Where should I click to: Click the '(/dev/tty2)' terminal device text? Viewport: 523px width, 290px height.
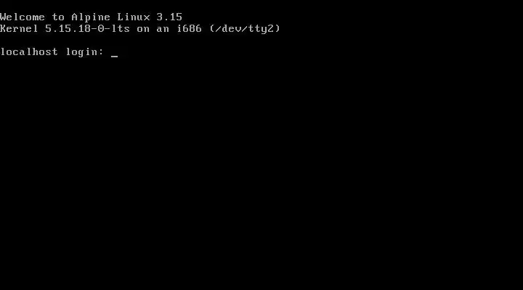pyautogui.click(x=245, y=28)
